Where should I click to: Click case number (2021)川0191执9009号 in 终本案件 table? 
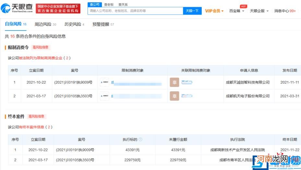click(75, 150)
